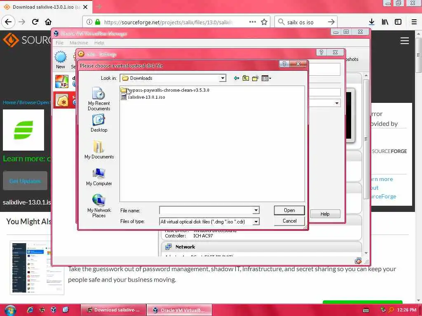This screenshot has height=316, width=422.
Task: Click the green Salix project logo
Action: pos(23,130)
